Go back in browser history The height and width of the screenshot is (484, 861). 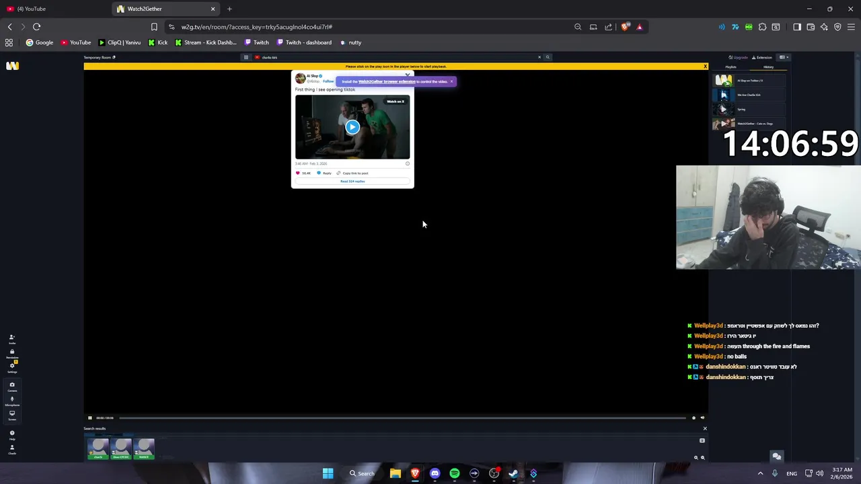point(9,27)
